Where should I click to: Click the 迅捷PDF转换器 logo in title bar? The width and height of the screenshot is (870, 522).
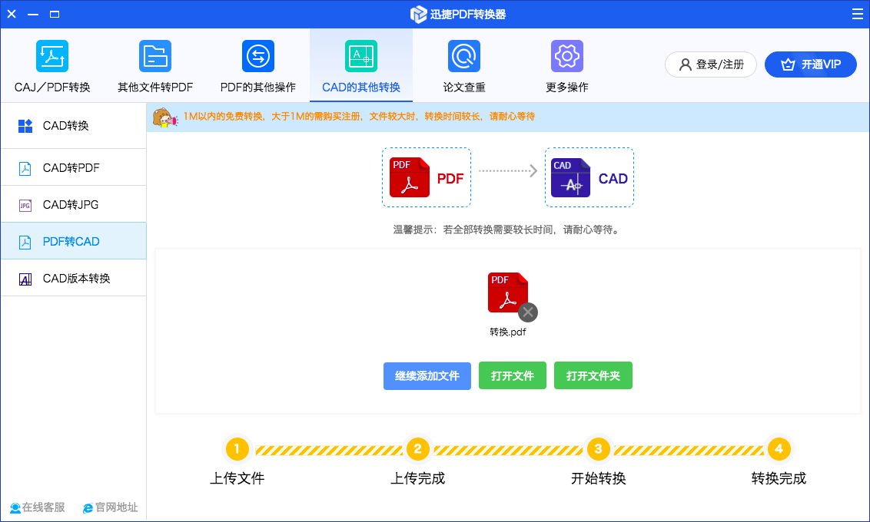[x=418, y=15]
